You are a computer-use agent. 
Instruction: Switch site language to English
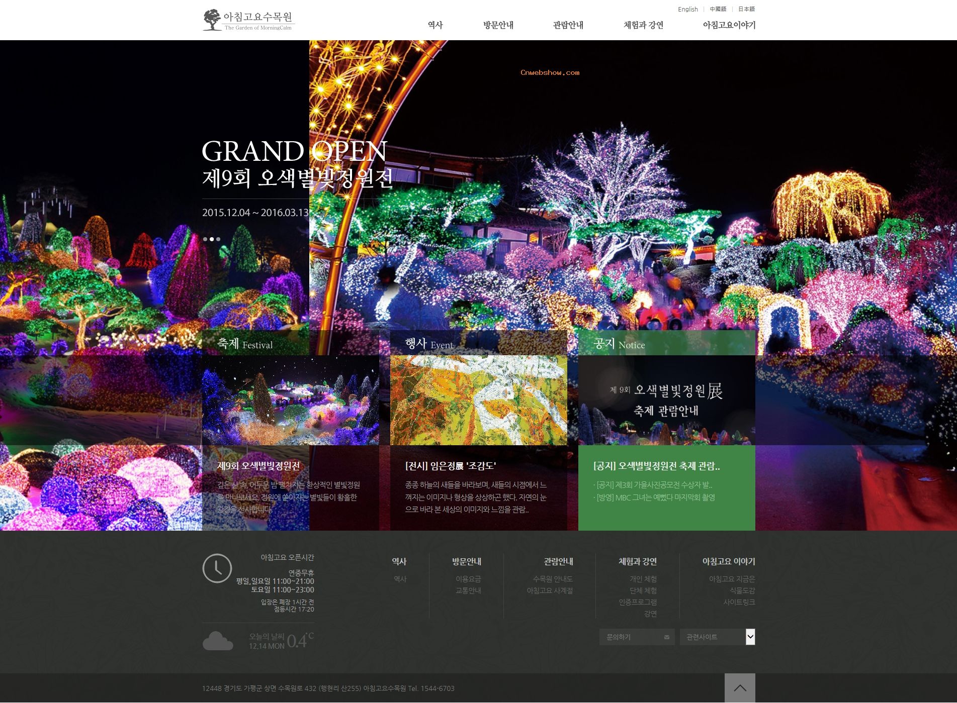687,9
